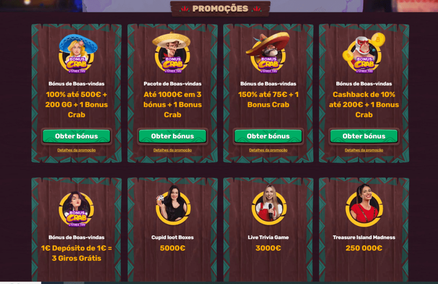Get the 100% até 500€ bonus
The image size is (438, 284).
77,136
